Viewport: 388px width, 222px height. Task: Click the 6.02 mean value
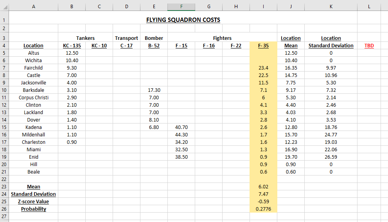[263, 187]
